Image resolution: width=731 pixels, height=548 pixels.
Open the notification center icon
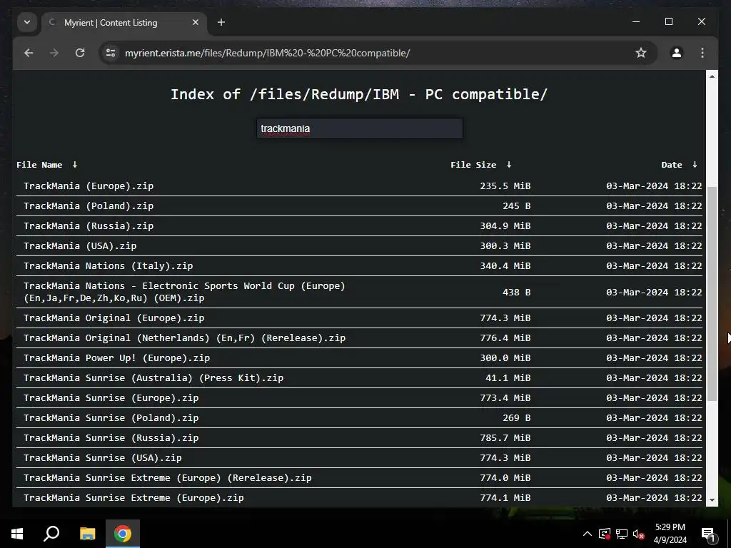(x=708, y=534)
